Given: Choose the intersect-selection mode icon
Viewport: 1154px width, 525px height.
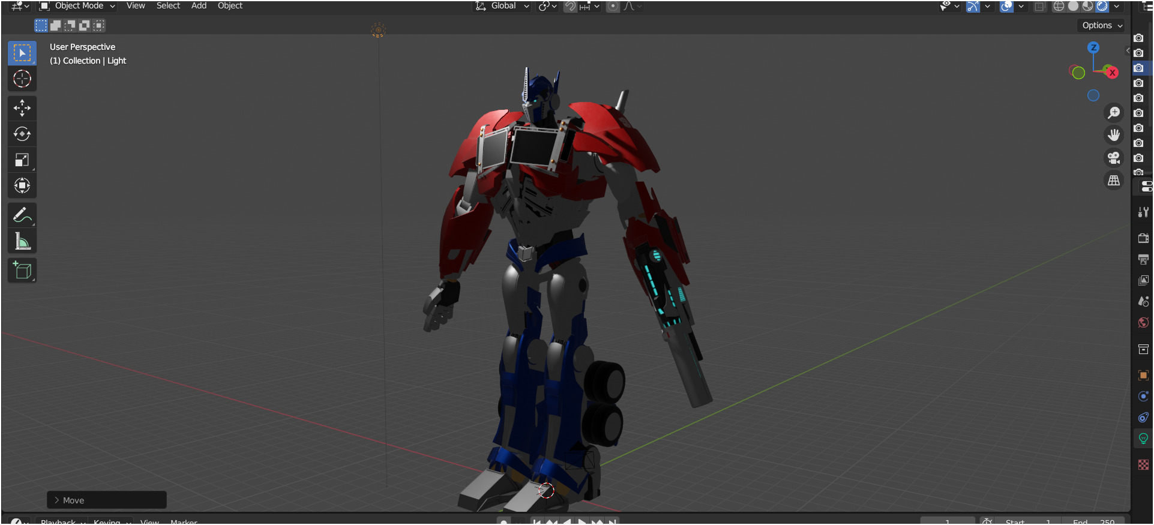Looking at the screenshot, I should pos(98,25).
